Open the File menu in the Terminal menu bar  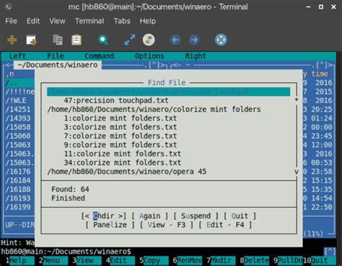(11, 21)
